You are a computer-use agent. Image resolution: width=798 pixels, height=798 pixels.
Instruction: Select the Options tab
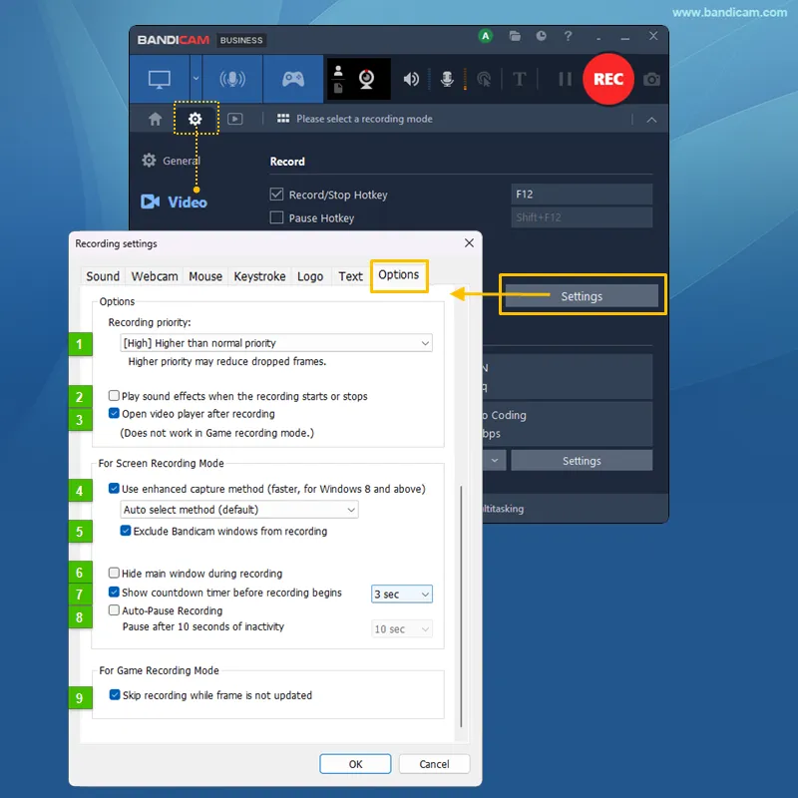coord(398,275)
